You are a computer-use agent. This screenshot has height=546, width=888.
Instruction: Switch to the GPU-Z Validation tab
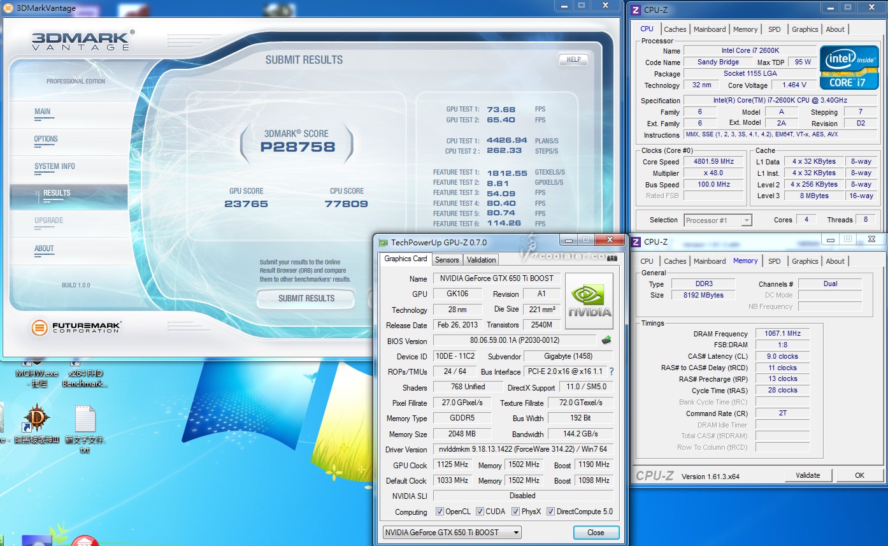point(481,260)
